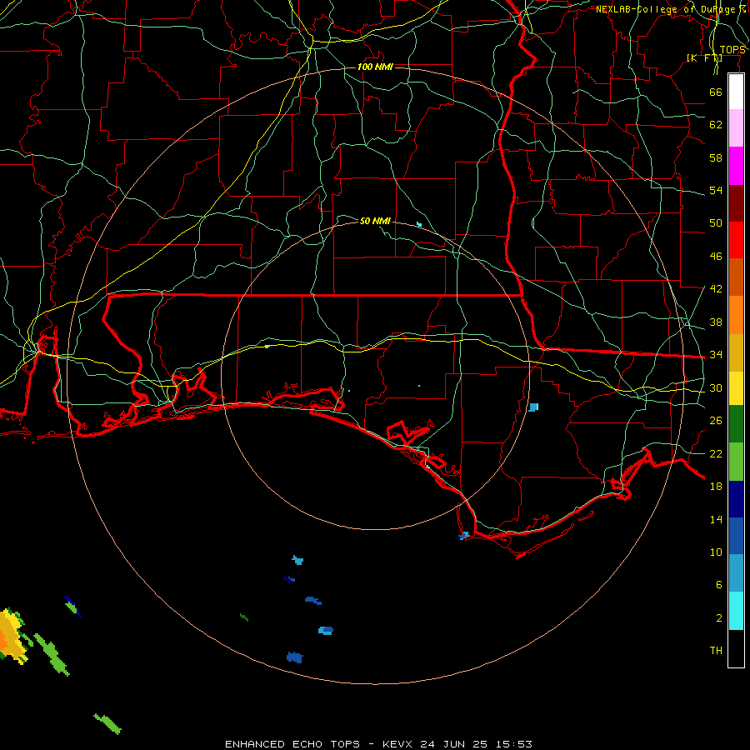Pick the bright orange legend segment
750x750 pixels.
[x=736, y=315]
